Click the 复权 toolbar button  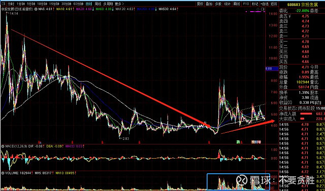coord(200,4)
